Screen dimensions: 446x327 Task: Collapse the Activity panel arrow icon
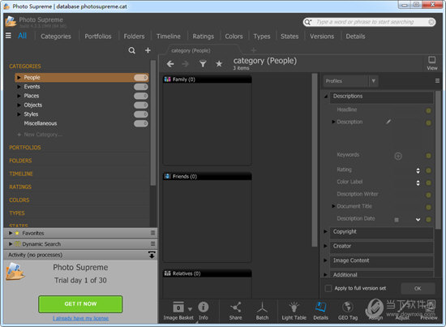[x=152, y=255]
